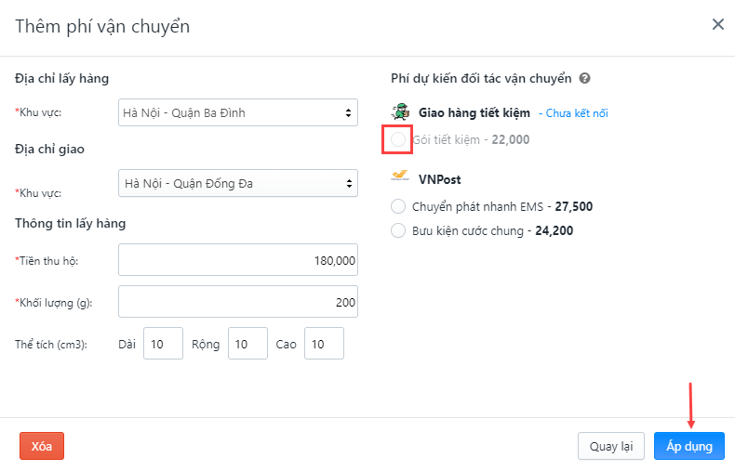Viewport: 735px width, 471px height.
Task: Focus the Tiền thu hộ input field
Action: (238, 260)
